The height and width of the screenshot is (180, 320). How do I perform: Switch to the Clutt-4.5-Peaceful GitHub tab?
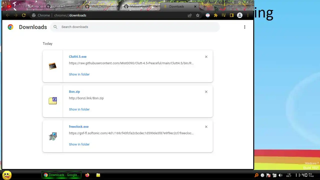pos(62,6)
